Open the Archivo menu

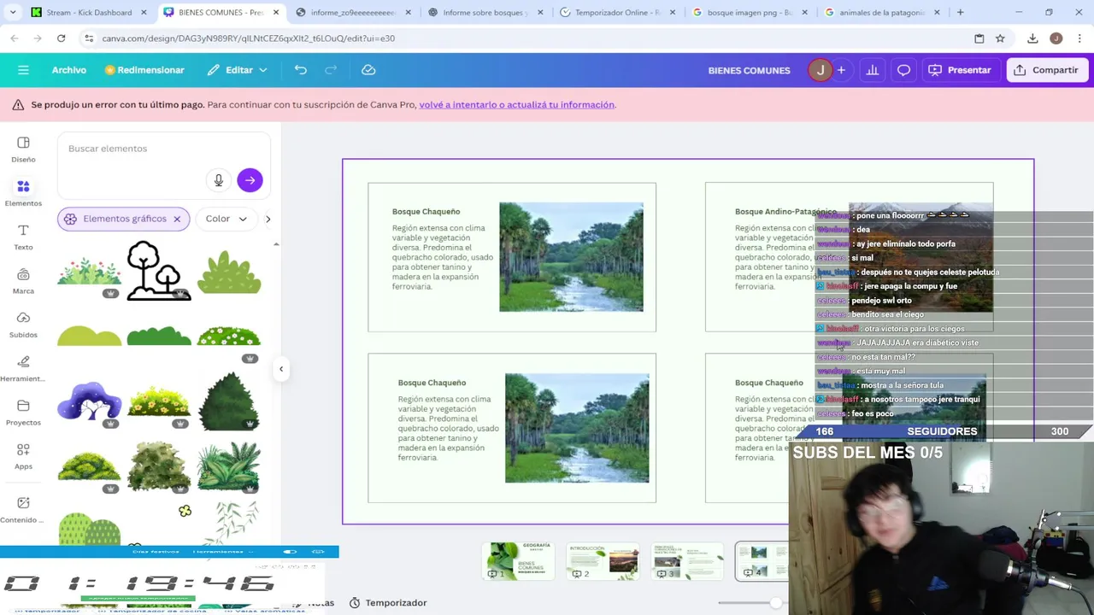point(68,70)
